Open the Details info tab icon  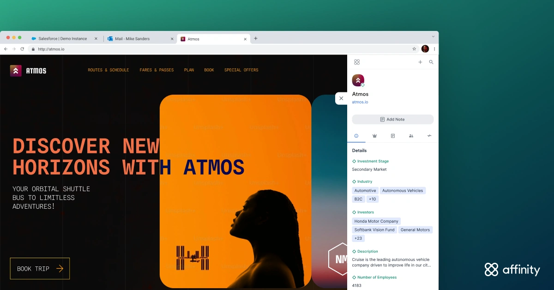(x=356, y=136)
